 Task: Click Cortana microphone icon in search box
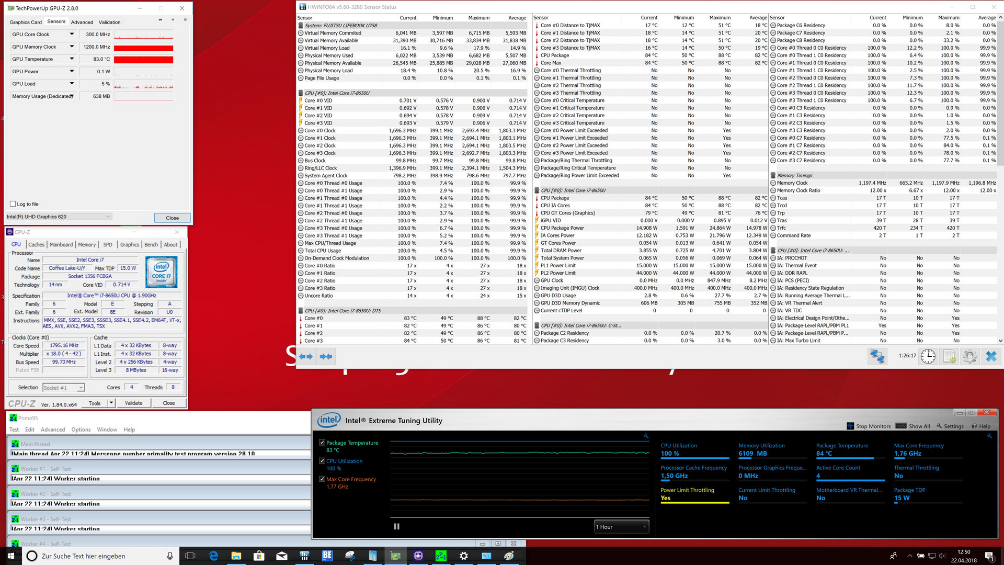(x=170, y=556)
